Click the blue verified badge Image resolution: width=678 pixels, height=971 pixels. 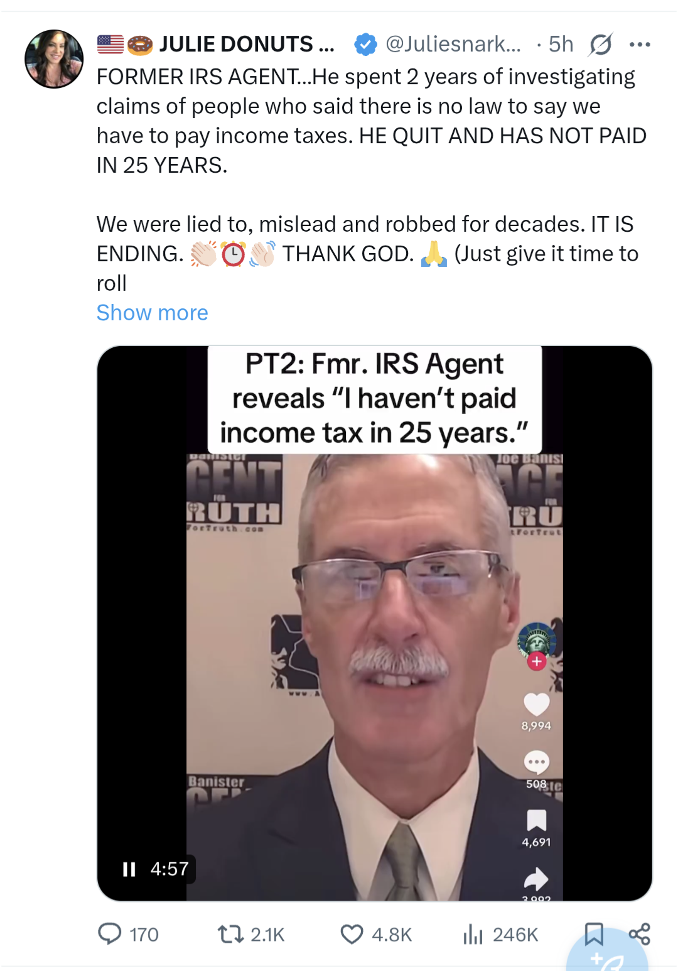[365, 44]
